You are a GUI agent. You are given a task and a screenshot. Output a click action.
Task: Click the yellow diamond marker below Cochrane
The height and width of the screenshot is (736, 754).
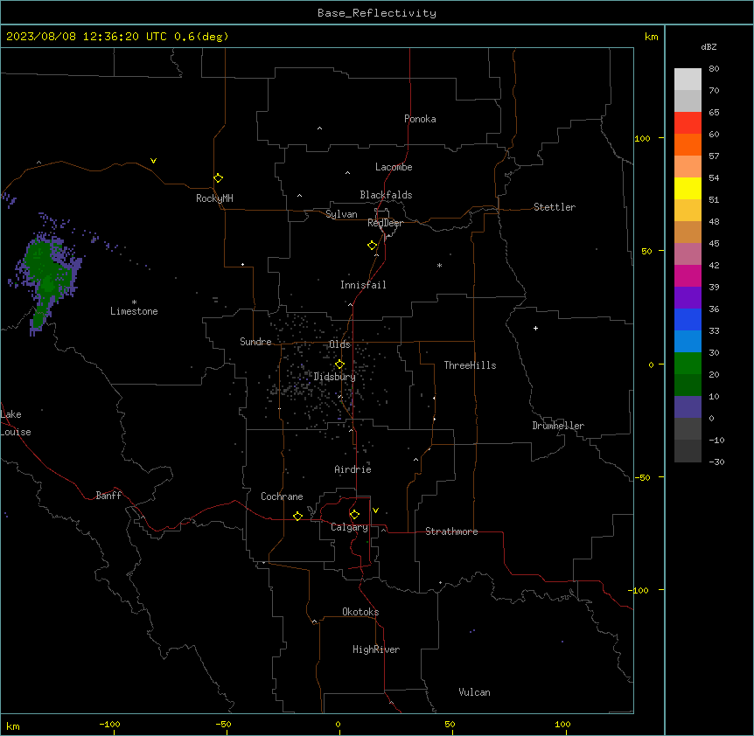[297, 516]
